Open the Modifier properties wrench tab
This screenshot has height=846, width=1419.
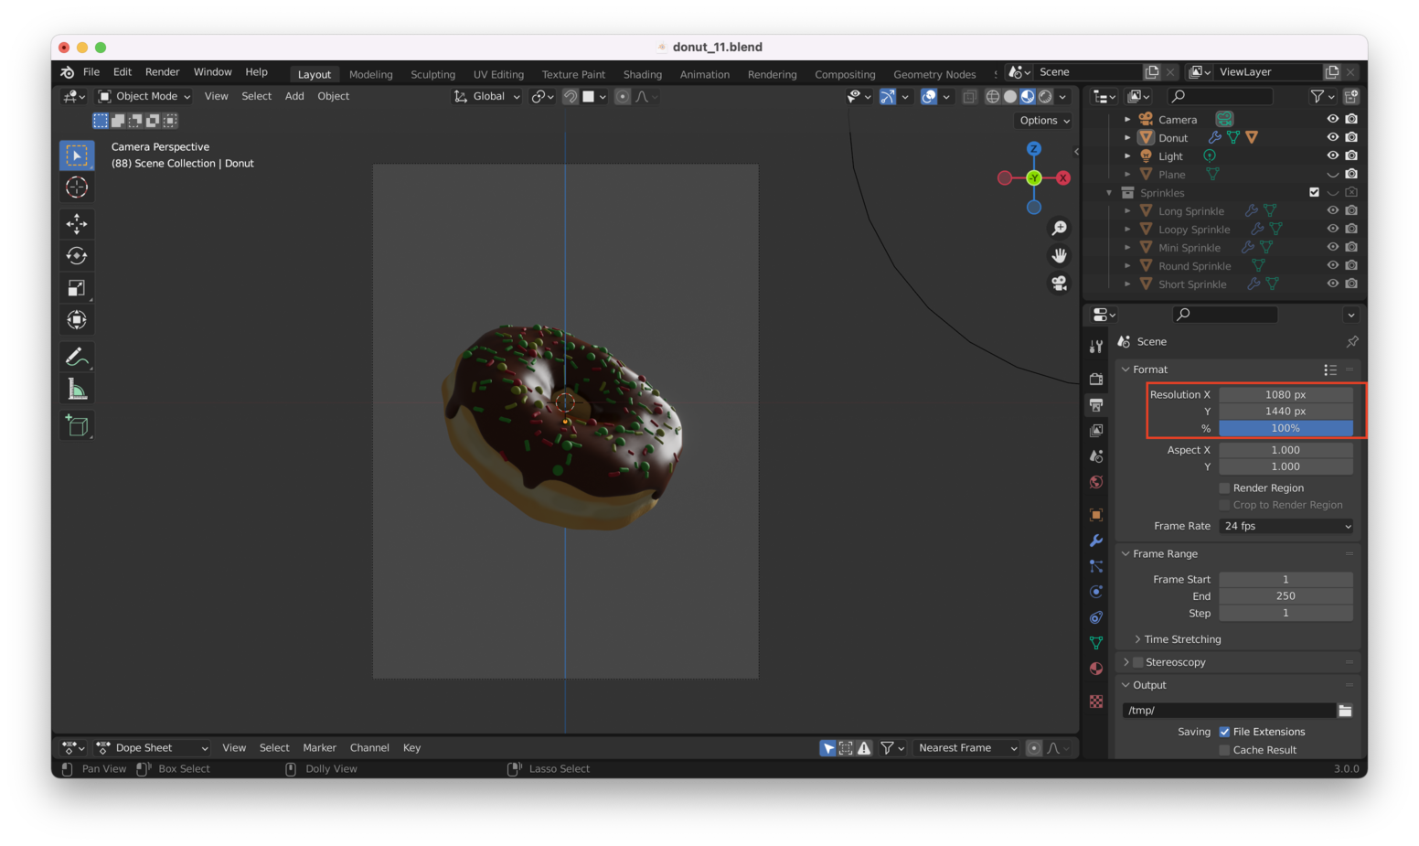[x=1096, y=541]
